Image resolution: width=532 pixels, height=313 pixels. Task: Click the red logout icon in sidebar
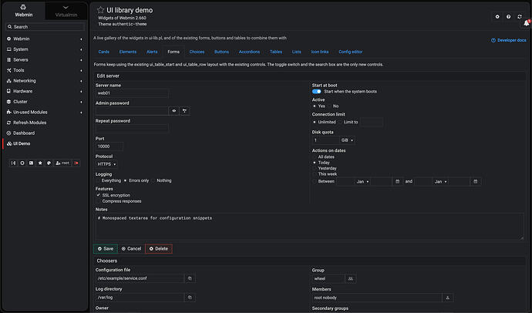76,163
